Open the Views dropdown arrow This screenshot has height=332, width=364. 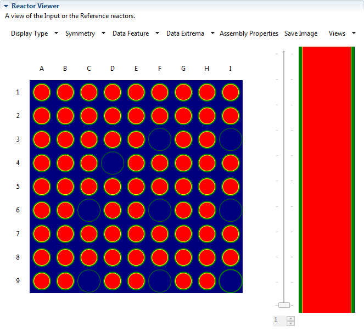coord(354,33)
